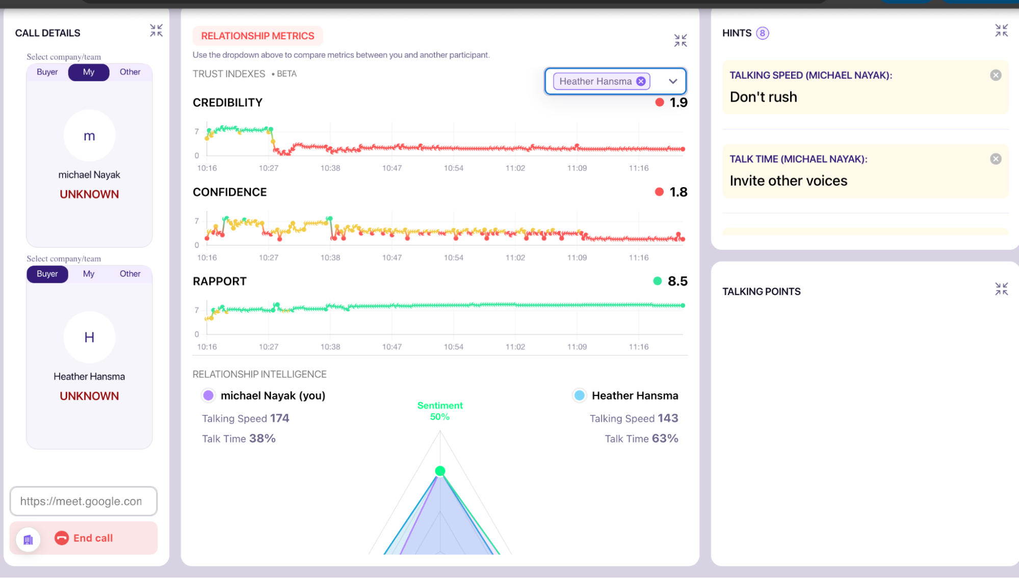Collapse the Relationship Metrics panel
Screen dimensions: 1019x578
(680, 40)
